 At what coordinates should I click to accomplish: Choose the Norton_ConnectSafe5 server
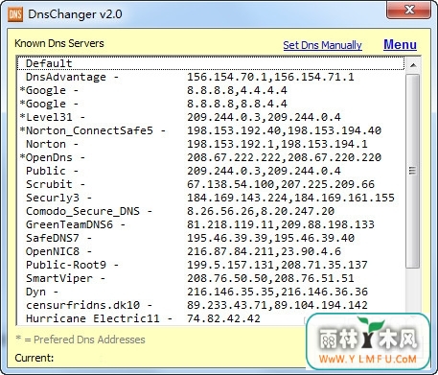point(211,130)
